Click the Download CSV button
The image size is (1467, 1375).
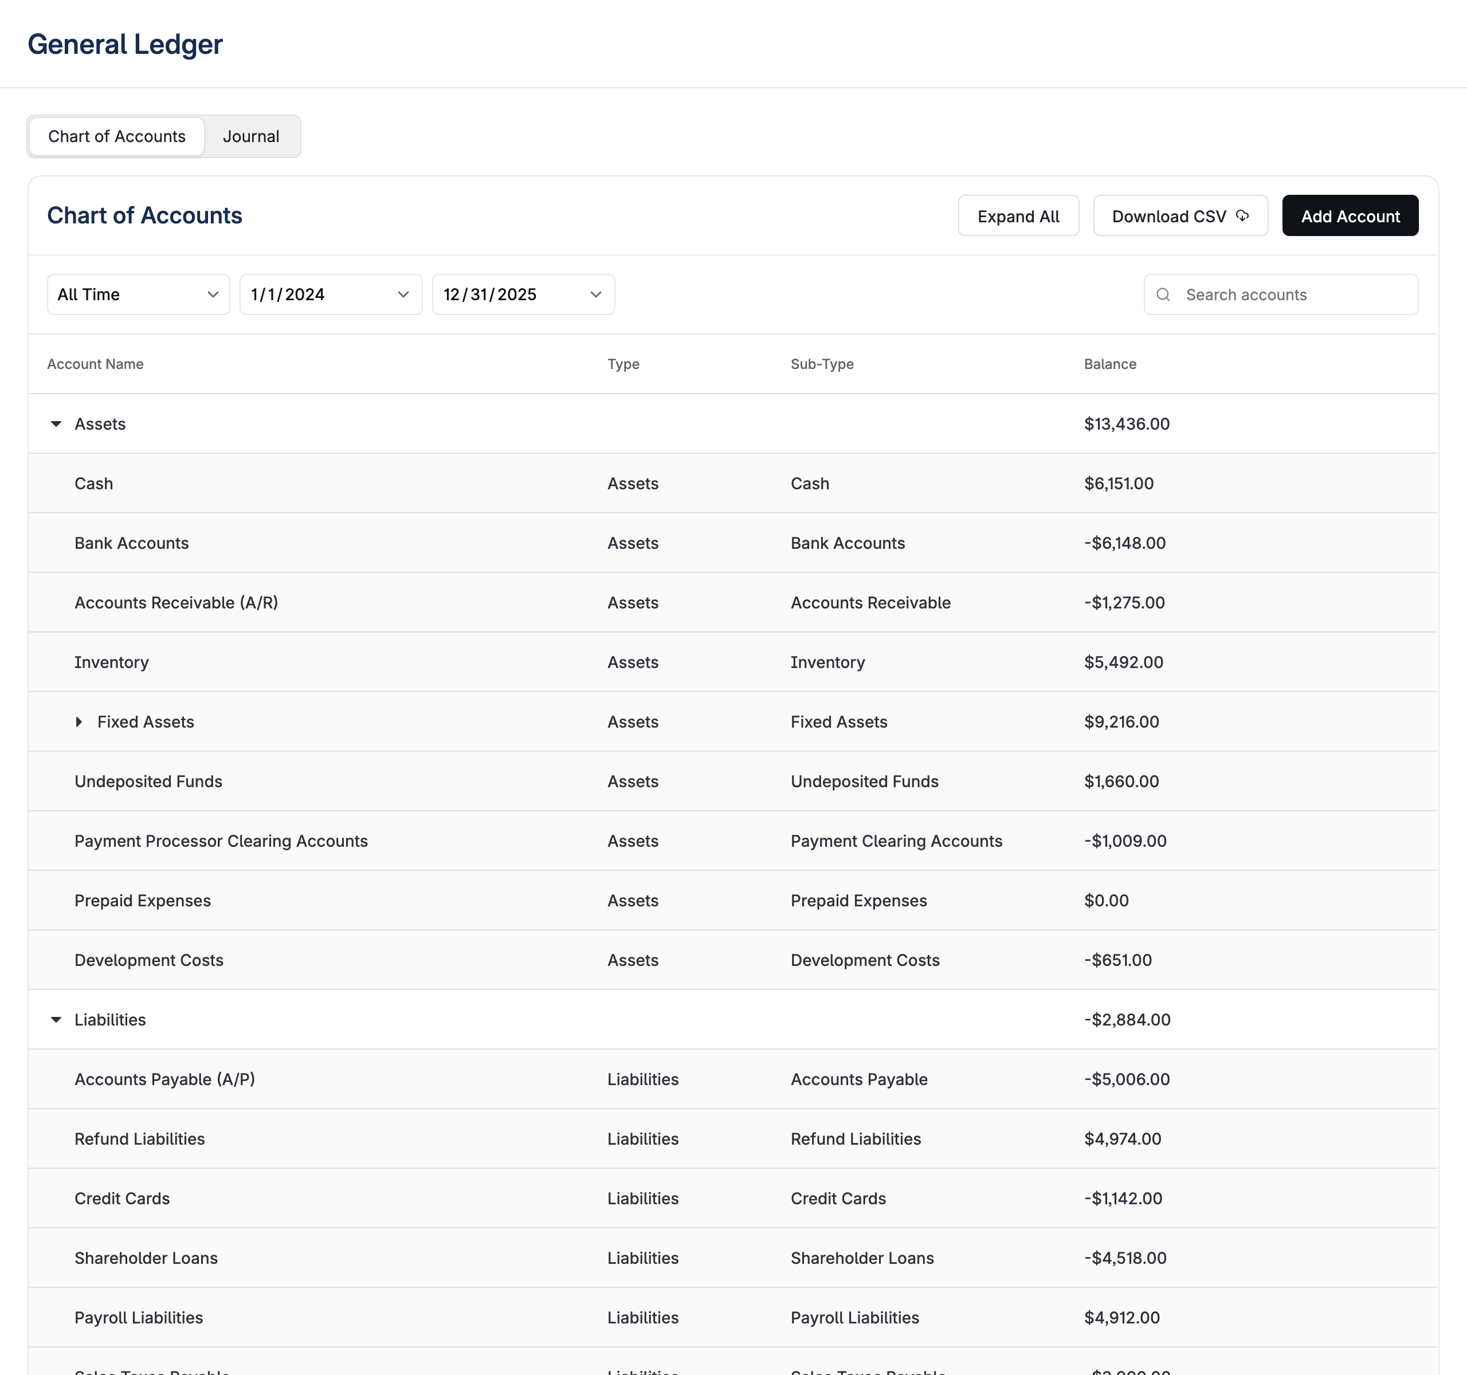coord(1180,216)
